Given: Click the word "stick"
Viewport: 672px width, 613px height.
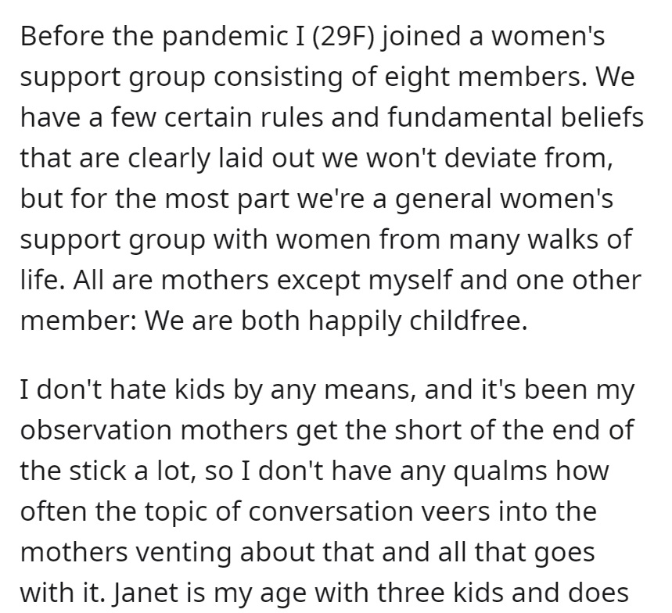Looking at the screenshot, I should coord(97,471).
